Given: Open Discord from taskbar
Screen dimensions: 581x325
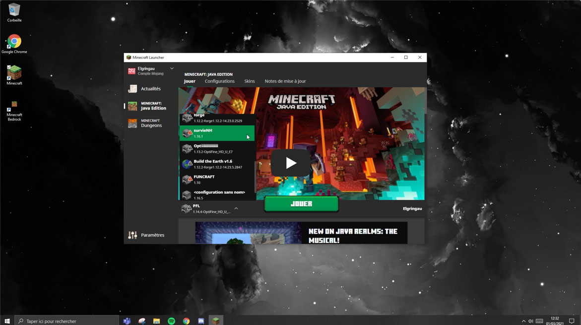Looking at the screenshot, I should point(201,321).
